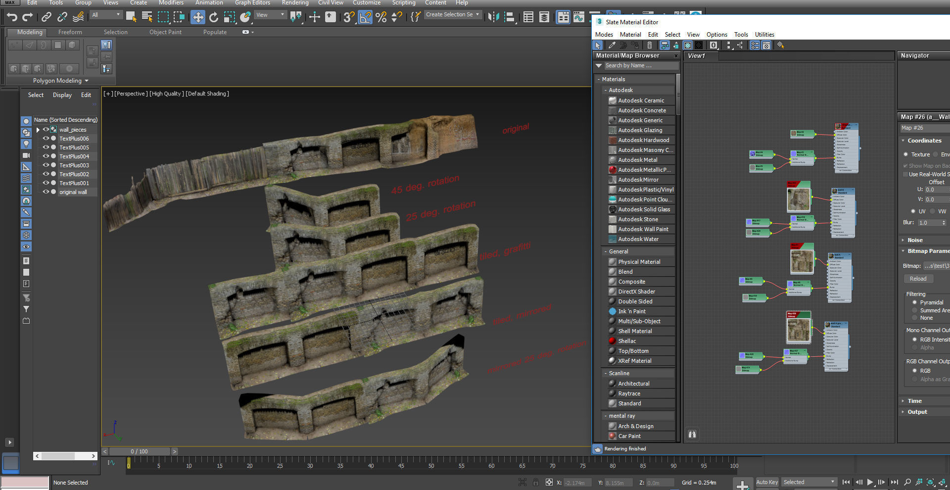Activate the Select and Link tool
Viewport: 950px width, 490px height.
46,17
